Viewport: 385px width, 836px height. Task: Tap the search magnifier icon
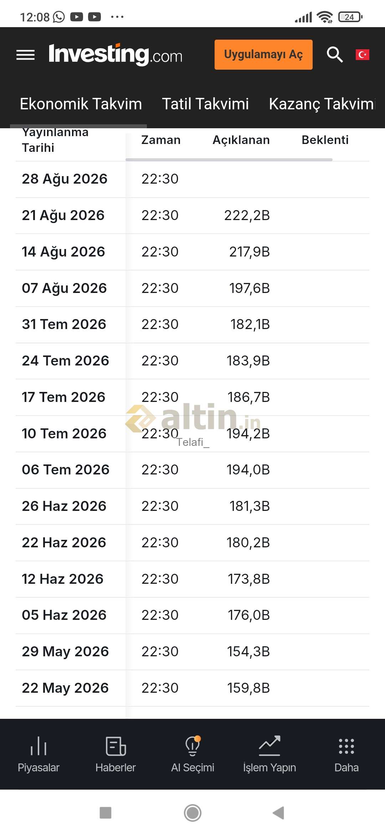tap(335, 55)
